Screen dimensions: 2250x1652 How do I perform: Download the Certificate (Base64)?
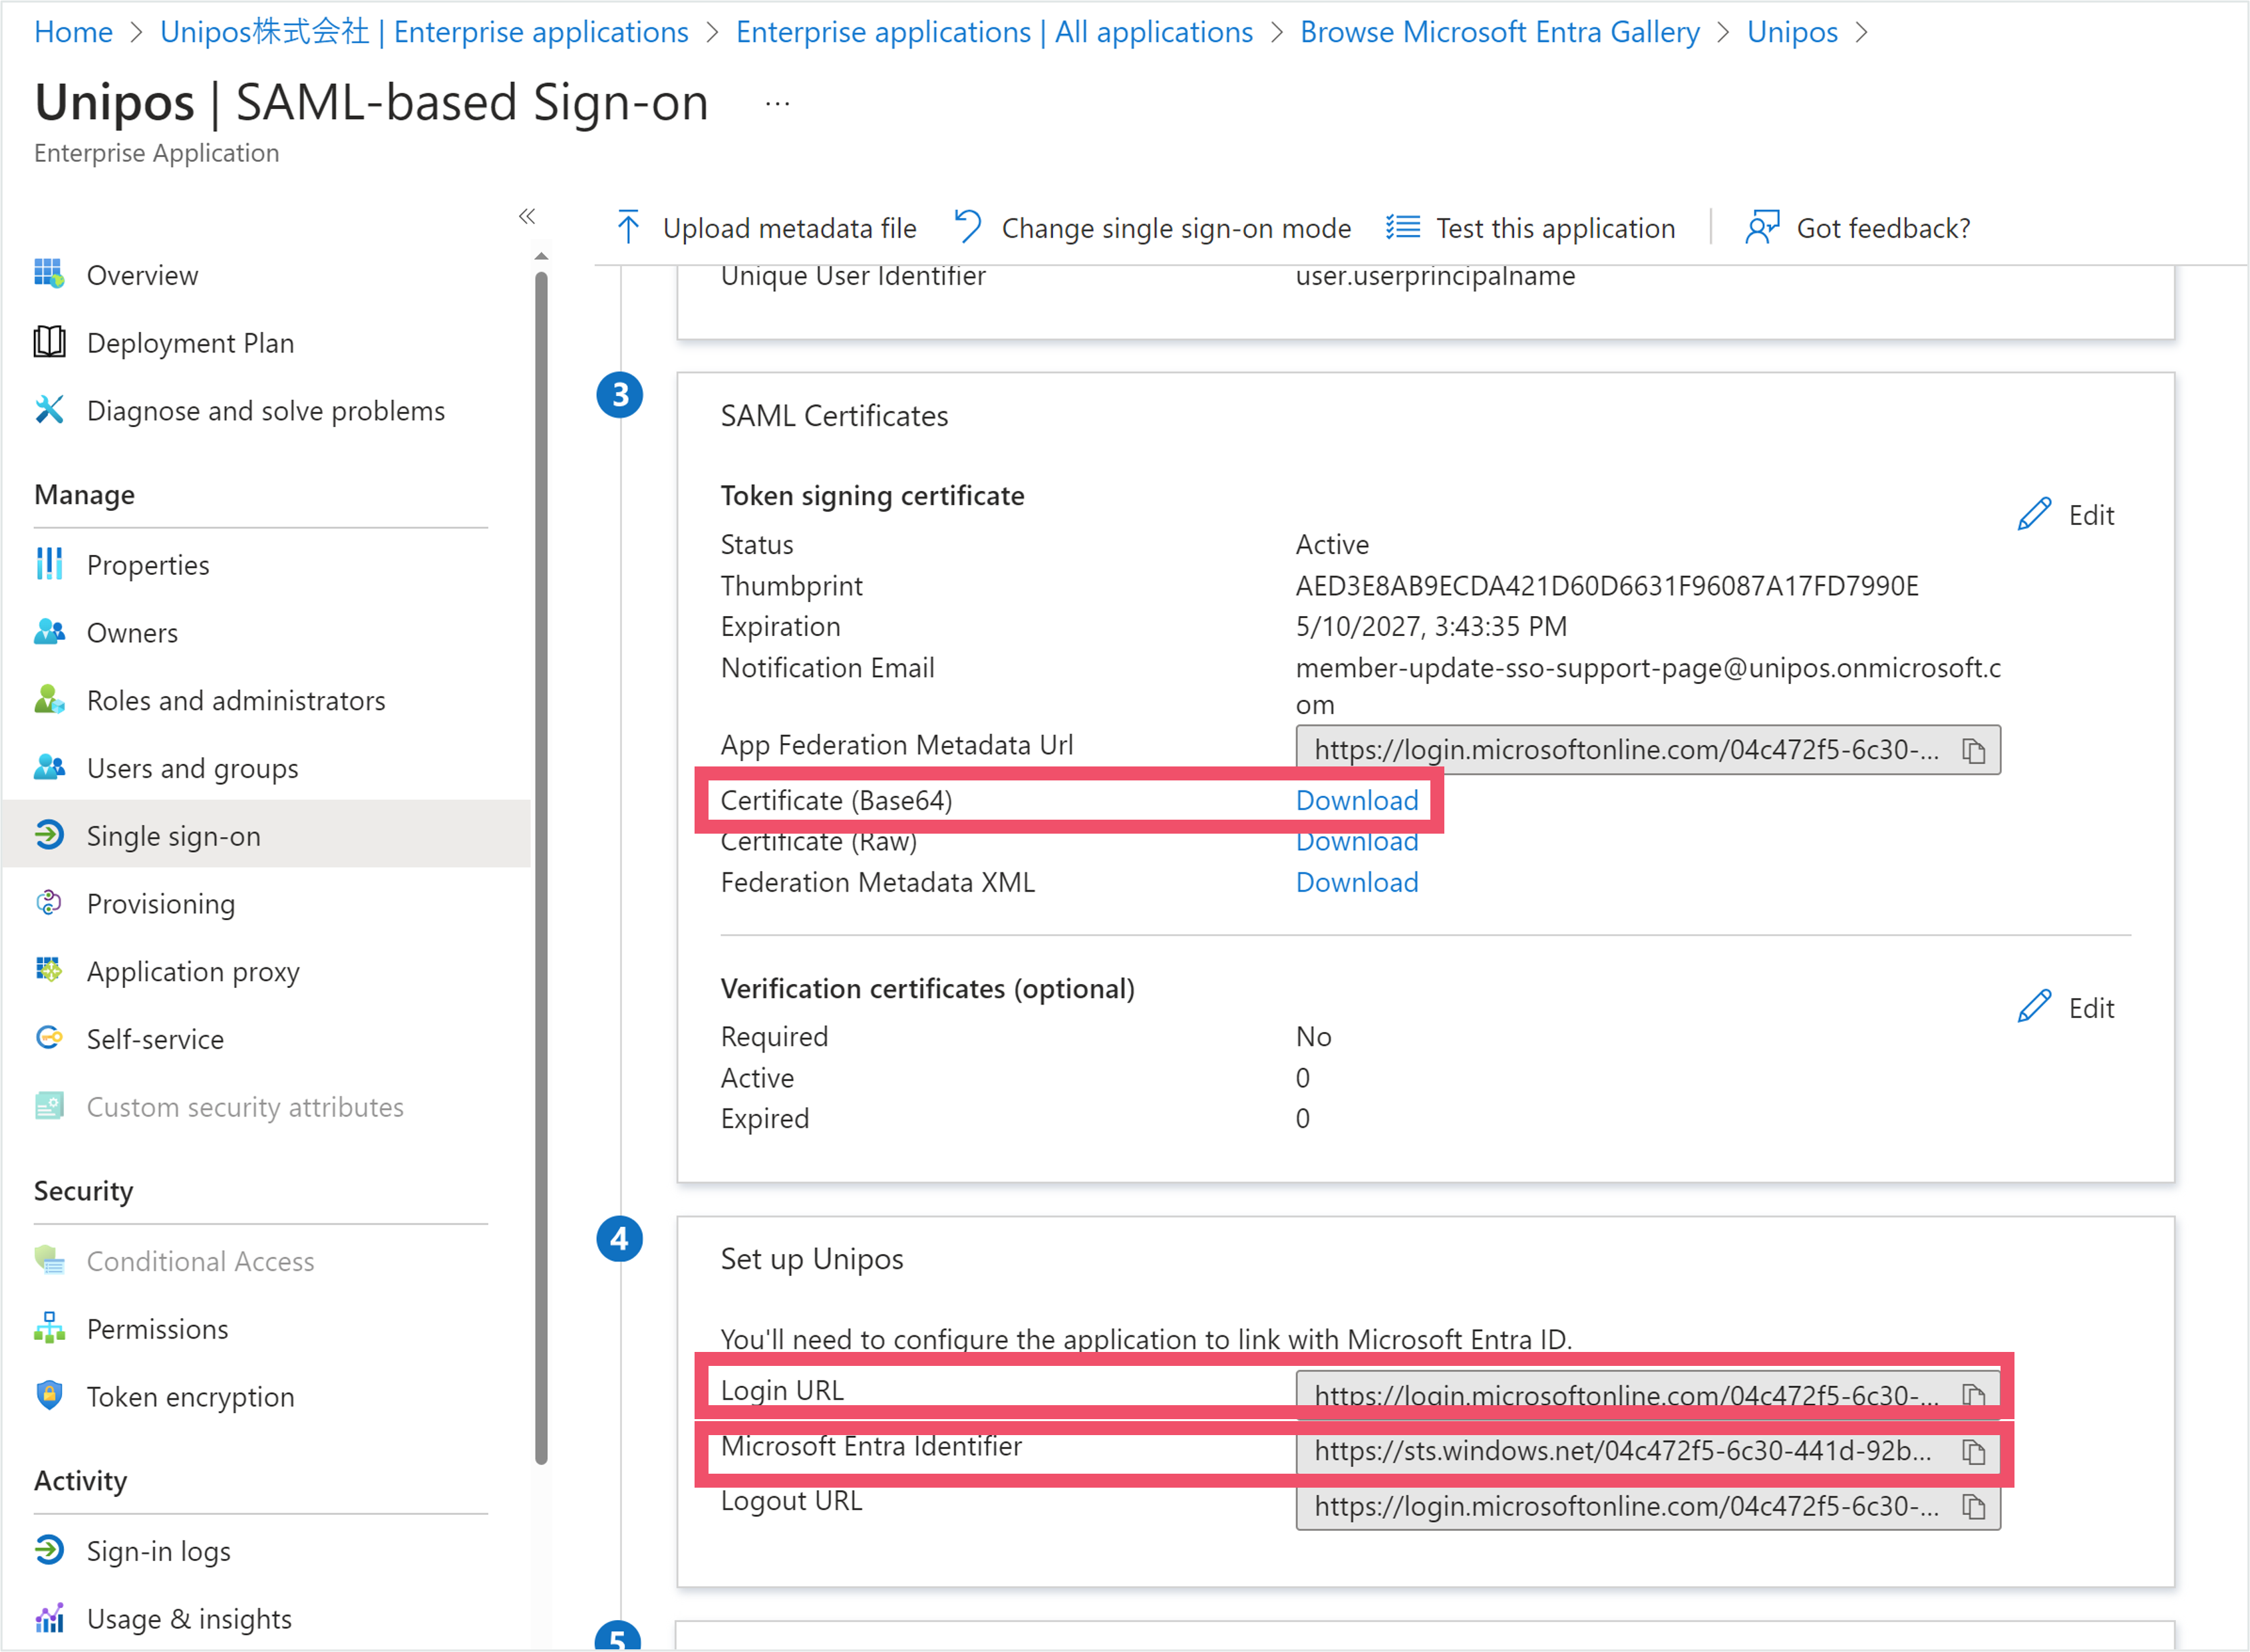click(1357, 800)
